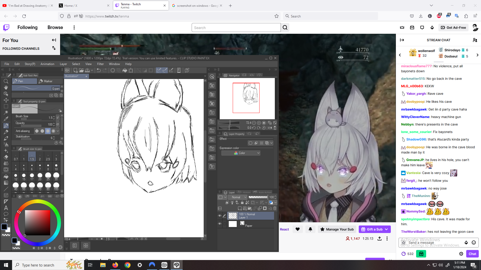Click the Manage Your Sub button
481x270 pixels.
coord(337,229)
